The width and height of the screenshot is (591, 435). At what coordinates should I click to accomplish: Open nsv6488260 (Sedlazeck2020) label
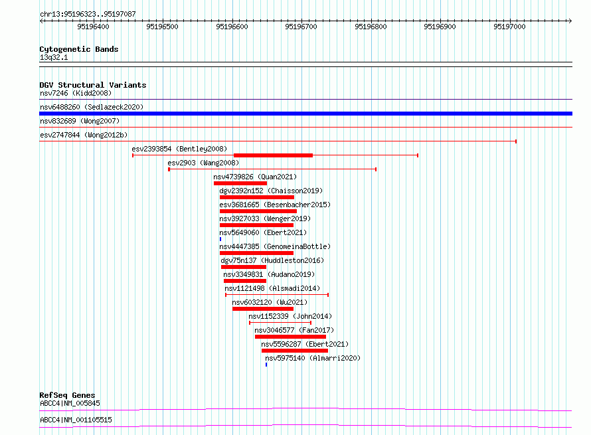point(92,107)
